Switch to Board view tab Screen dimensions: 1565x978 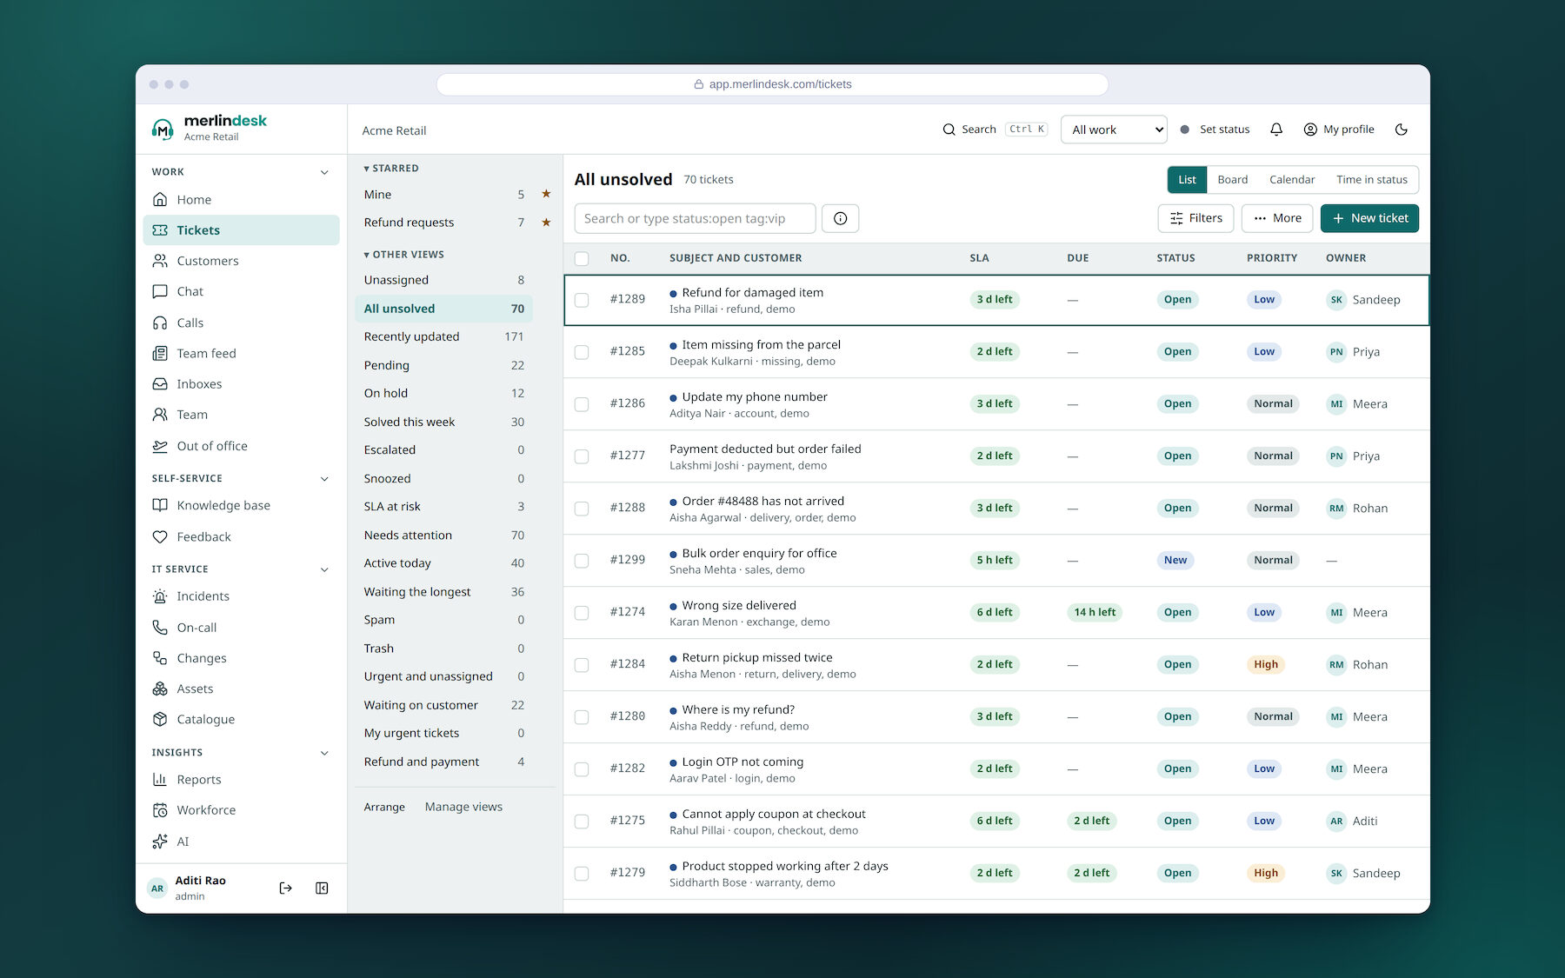[x=1232, y=180]
